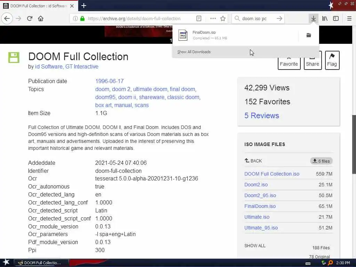This screenshot has width=356, height=267.
Task: Select the DOOM Full Collection tab
Action: 39,6
